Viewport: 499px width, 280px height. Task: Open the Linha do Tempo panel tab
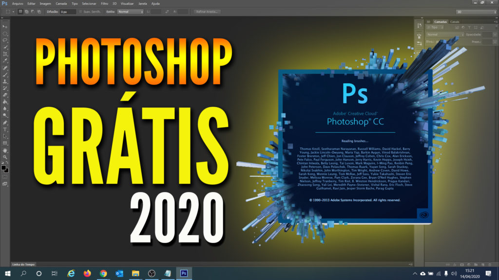click(23, 264)
